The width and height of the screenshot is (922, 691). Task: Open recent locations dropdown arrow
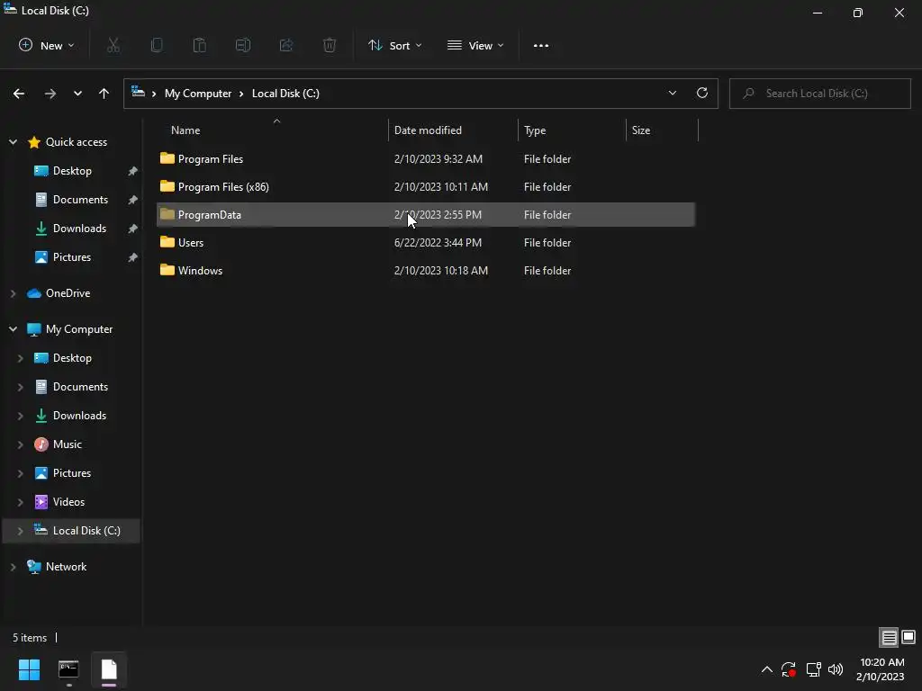(x=77, y=94)
